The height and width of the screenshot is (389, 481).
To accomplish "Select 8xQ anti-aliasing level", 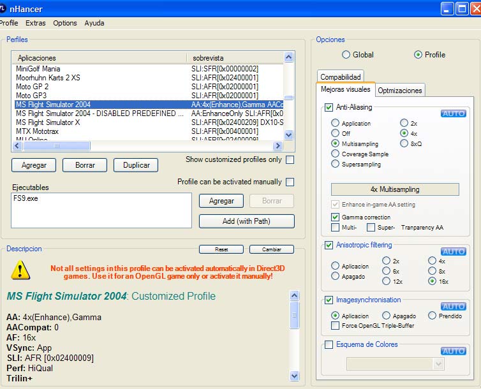I will click(x=404, y=144).
